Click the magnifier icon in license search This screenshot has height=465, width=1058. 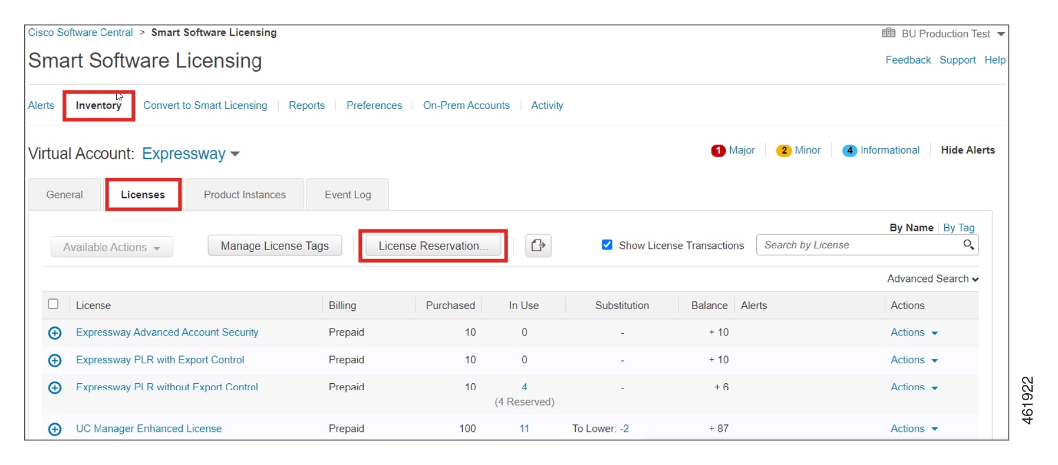[968, 244]
